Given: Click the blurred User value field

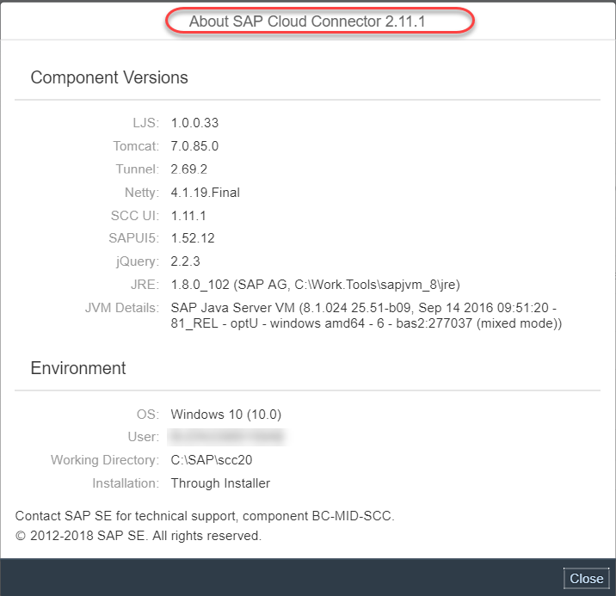Looking at the screenshot, I should click(226, 437).
